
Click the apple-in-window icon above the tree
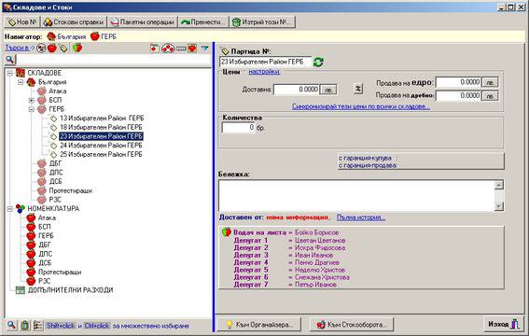tap(155, 49)
